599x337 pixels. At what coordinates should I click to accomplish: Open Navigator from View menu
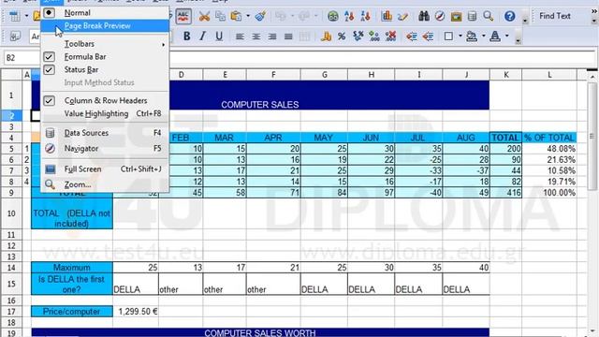tap(105, 148)
